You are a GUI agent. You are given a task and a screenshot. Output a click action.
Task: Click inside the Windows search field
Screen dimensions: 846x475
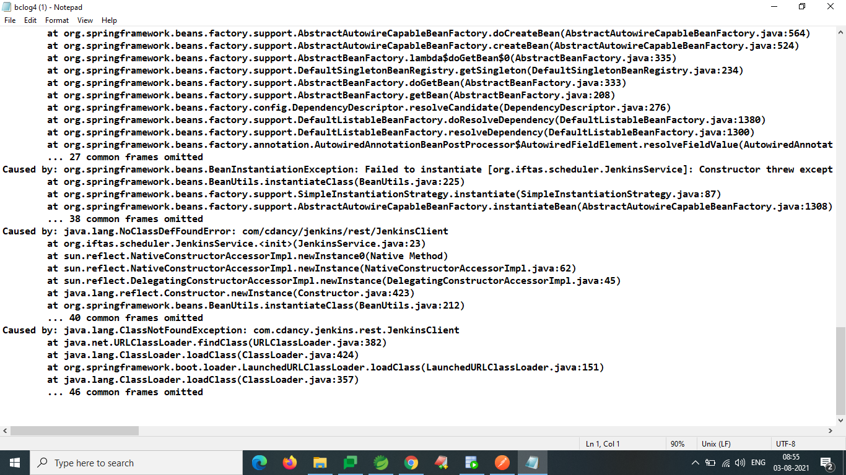[136, 462]
